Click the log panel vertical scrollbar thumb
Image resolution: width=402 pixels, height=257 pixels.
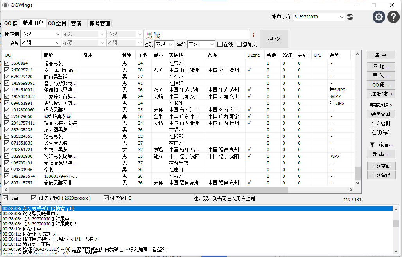pyautogui.click(x=396, y=223)
